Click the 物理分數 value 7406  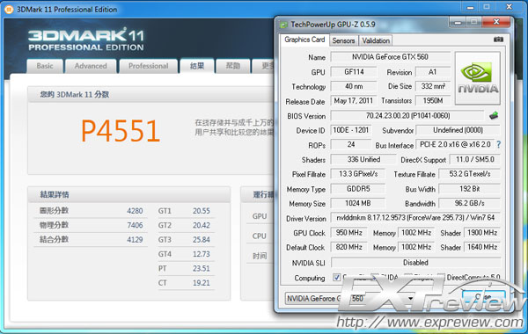[135, 225]
